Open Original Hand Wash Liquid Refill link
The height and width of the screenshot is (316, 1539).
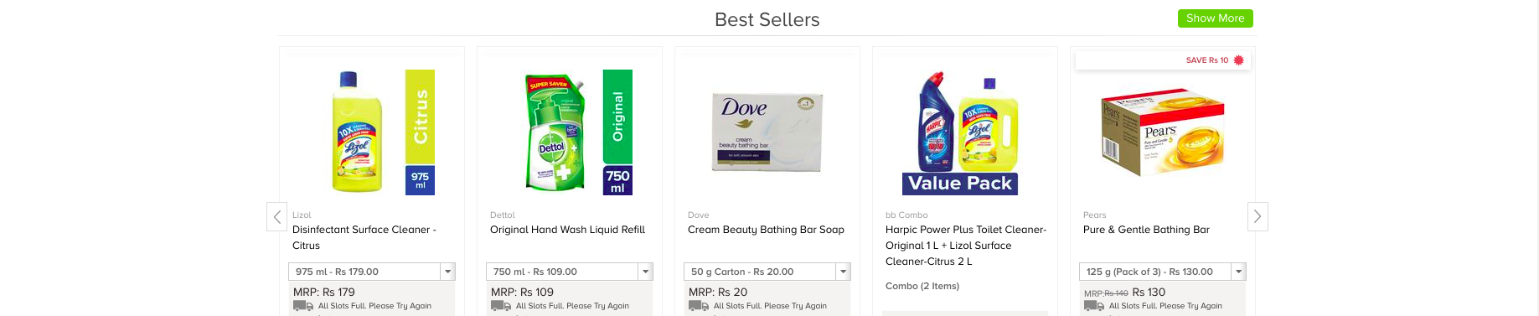567,230
